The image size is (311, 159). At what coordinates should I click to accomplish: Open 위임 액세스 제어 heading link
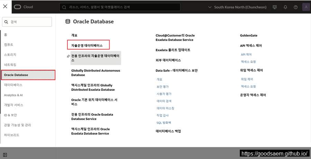point(251,70)
